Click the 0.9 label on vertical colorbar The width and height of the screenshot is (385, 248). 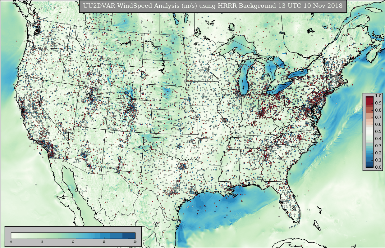[378, 103]
